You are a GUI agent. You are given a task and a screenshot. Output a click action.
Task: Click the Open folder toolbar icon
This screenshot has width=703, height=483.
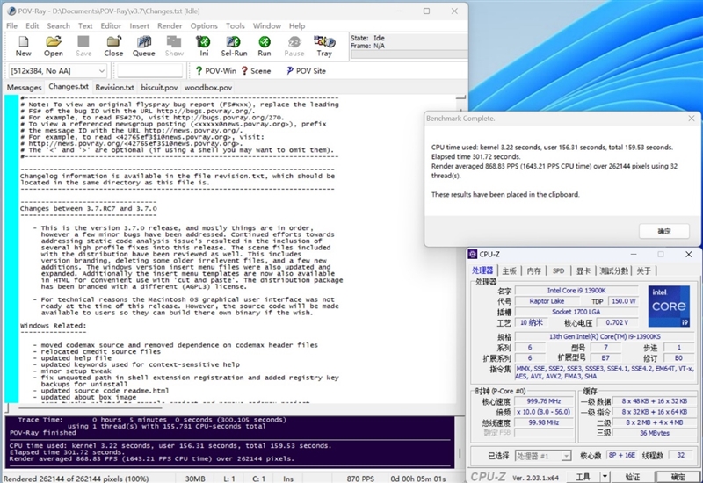coord(54,47)
